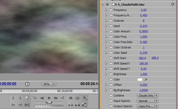
Task: Open the Input Opacity dropdown showing Normal
Action: click(148, 101)
